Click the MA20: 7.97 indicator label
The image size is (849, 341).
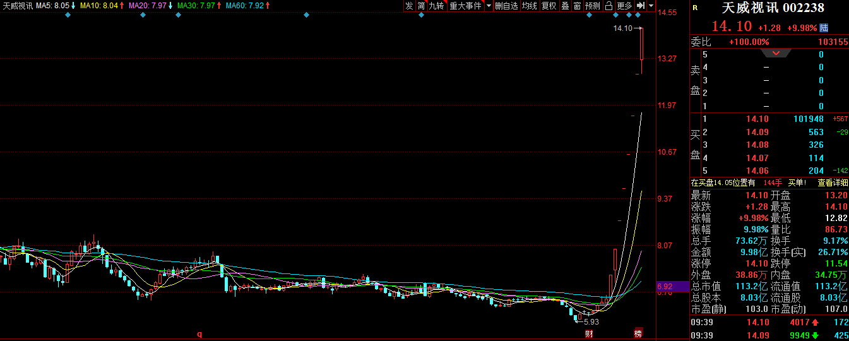click(150, 6)
